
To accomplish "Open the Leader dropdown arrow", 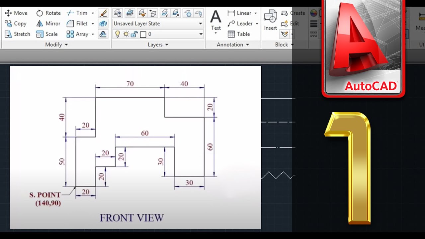I will (x=257, y=24).
